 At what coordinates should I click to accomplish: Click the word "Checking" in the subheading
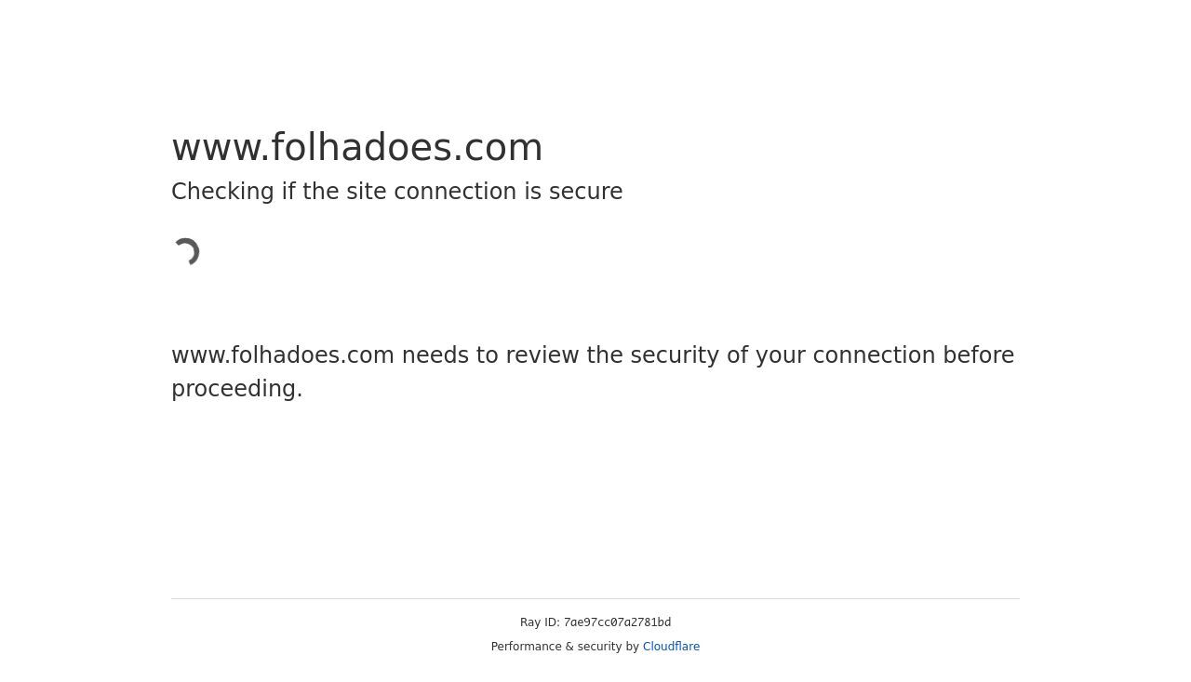point(222,192)
